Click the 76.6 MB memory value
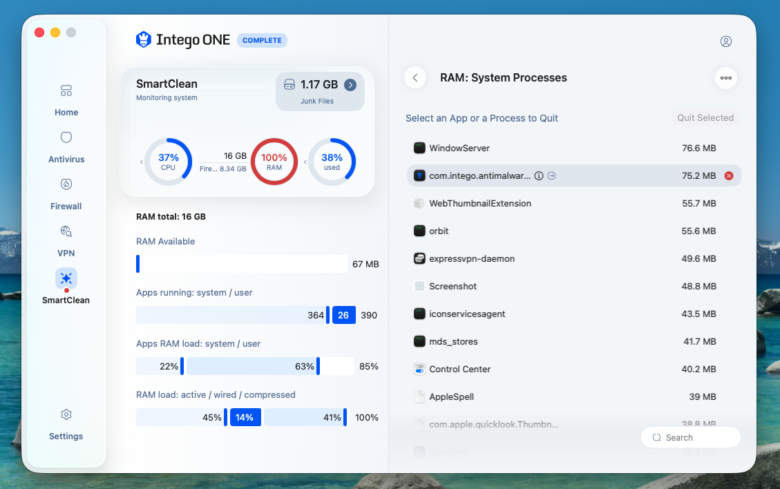 (x=699, y=148)
